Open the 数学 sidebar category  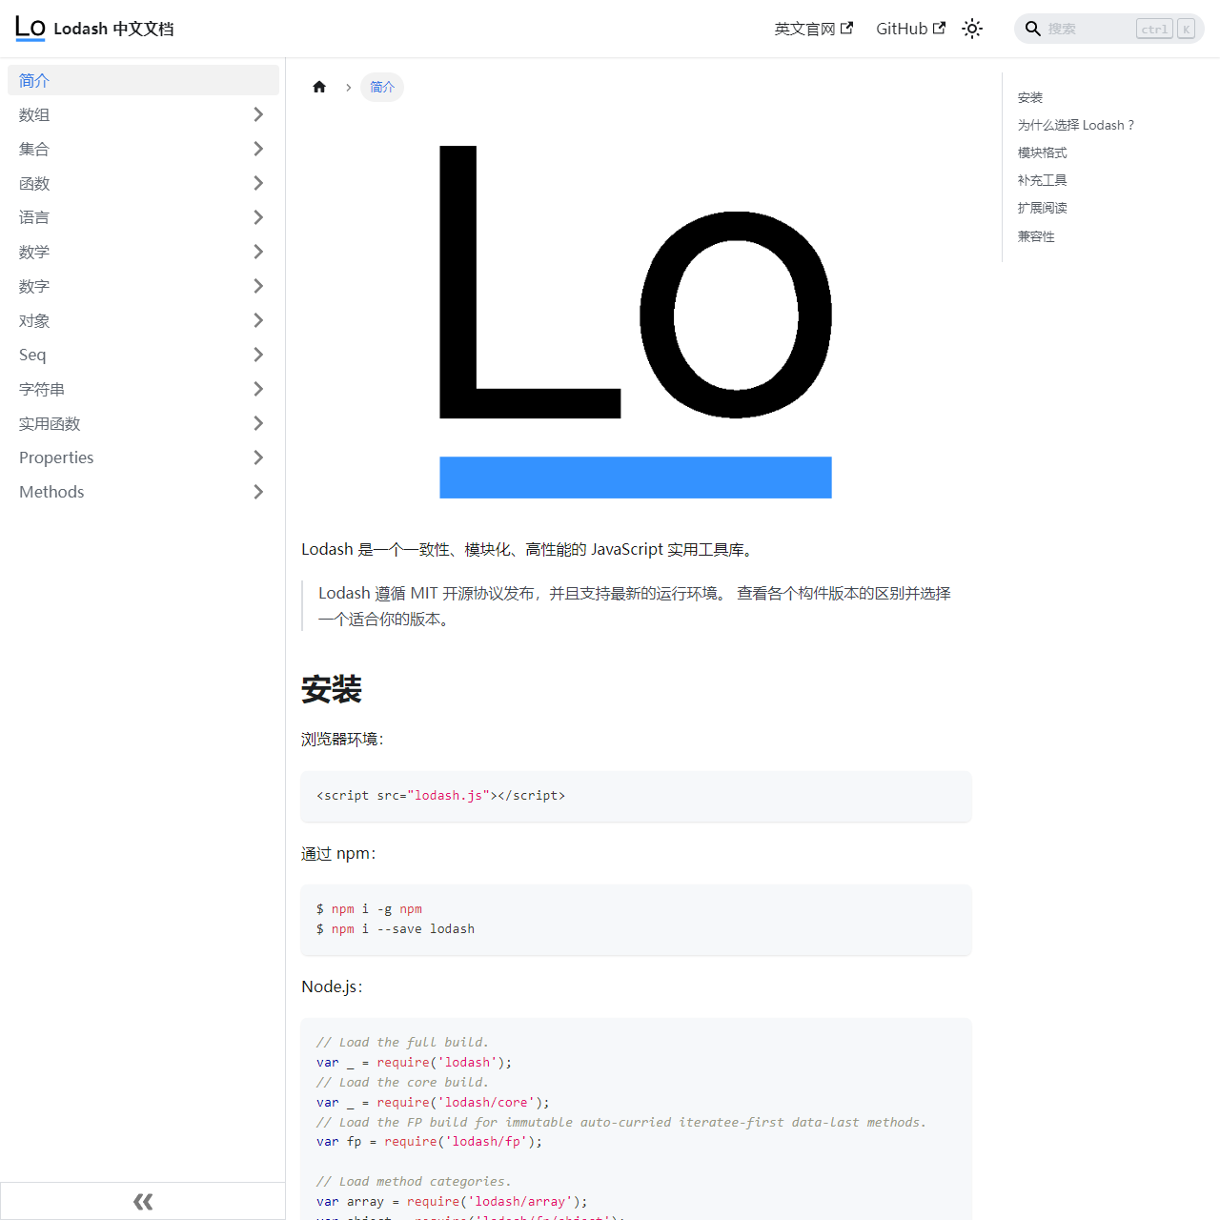[124, 252]
